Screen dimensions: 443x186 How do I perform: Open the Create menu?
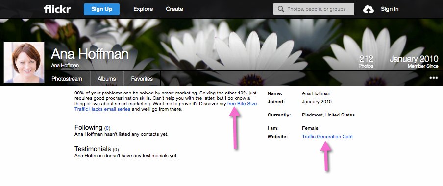click(x=174, y=9)
